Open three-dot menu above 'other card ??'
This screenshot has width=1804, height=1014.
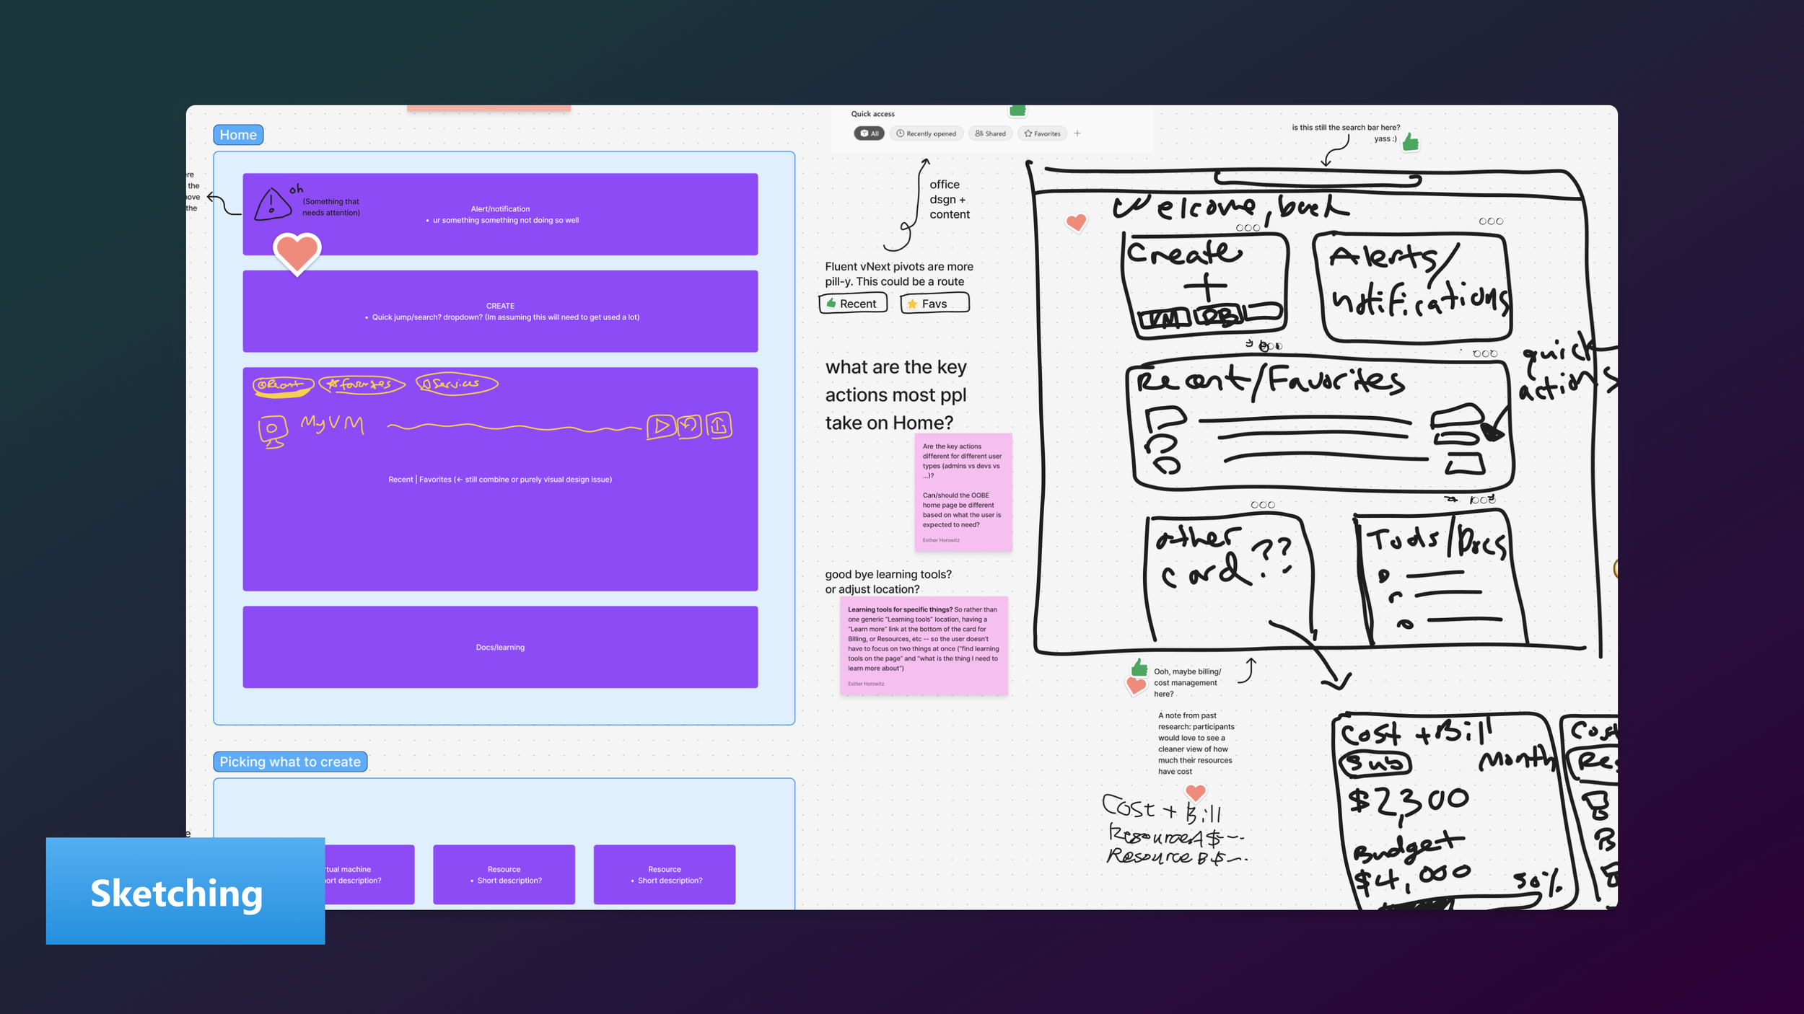tap(1262, 505)
